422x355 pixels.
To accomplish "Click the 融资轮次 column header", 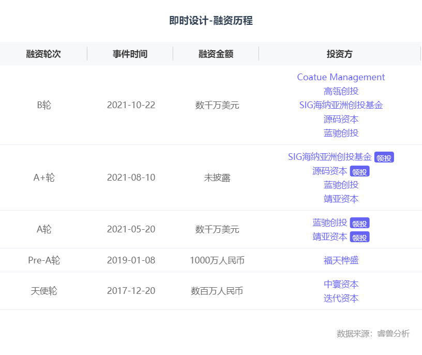I will coord(43,54).
